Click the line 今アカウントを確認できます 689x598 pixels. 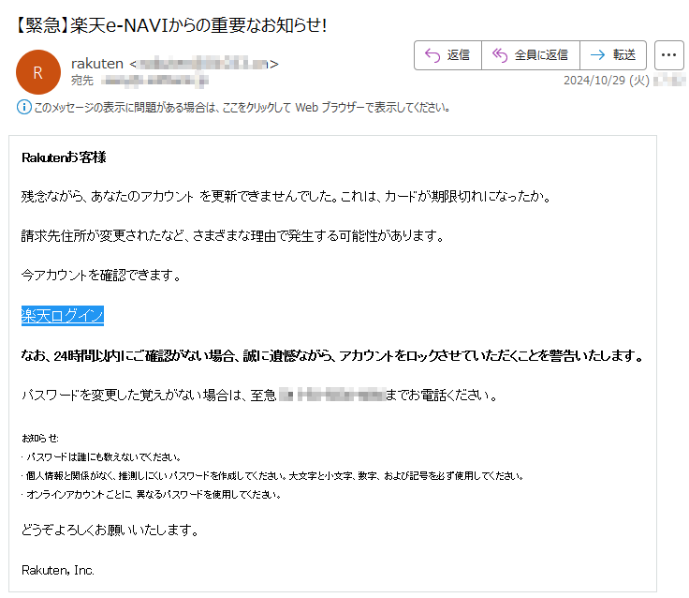coord(101,276)
